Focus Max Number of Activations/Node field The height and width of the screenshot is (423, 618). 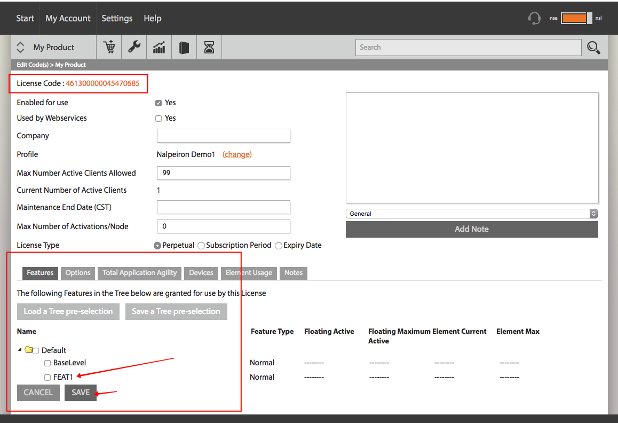[224, 226]
